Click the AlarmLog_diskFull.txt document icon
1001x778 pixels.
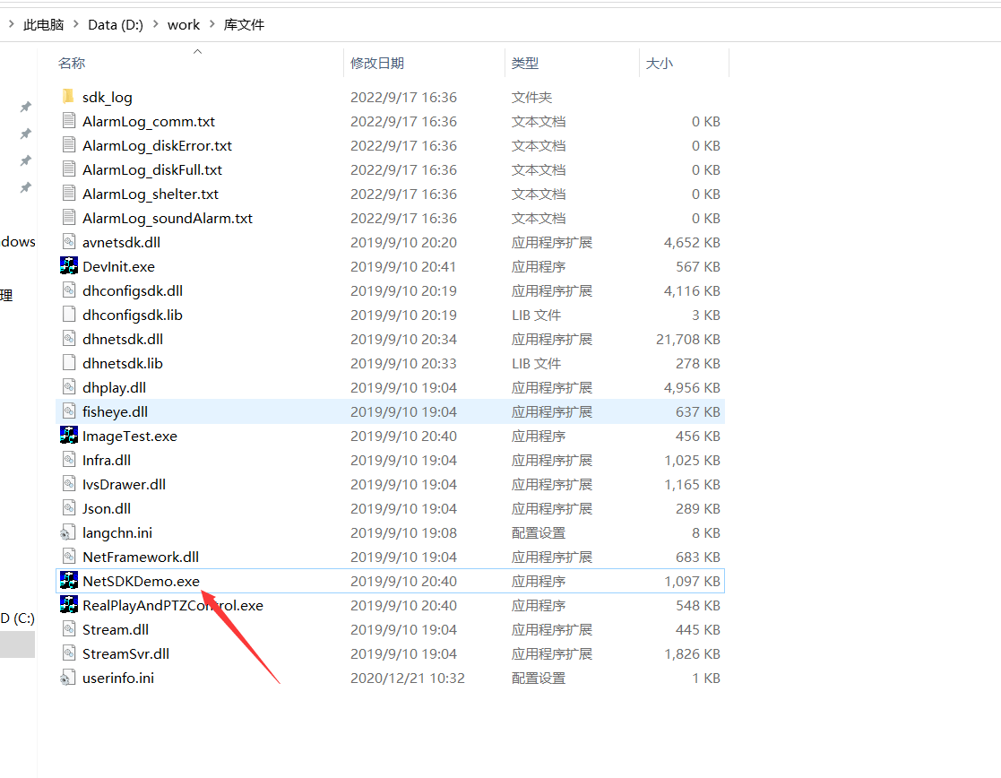click(69, 169)
